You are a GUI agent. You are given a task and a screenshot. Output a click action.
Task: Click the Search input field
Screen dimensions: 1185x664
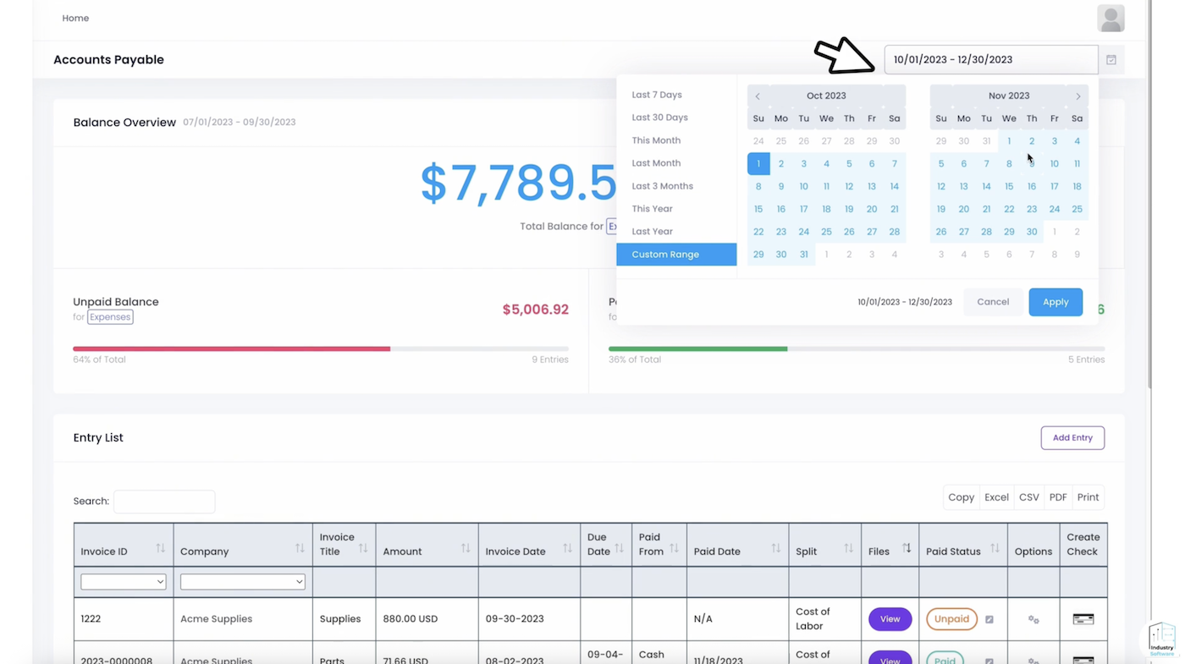pyautogui.click(x=164, y=502)
